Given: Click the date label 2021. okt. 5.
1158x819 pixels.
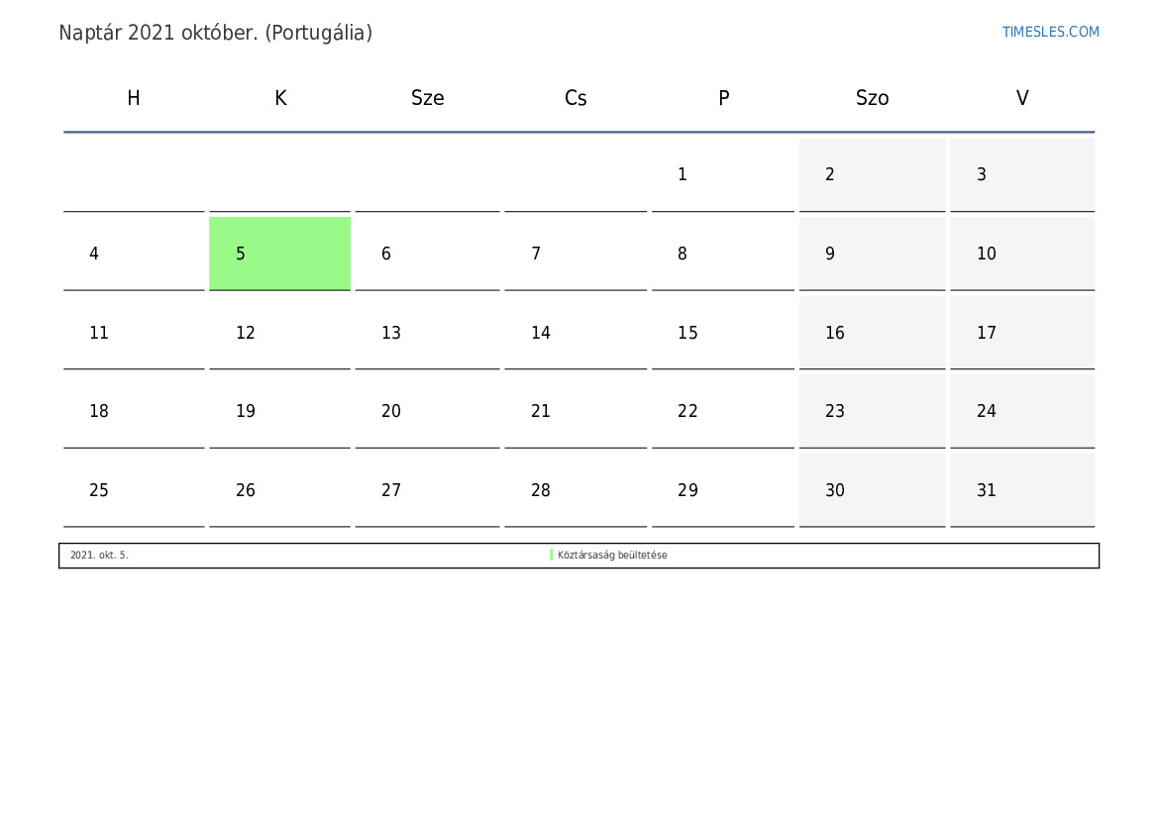Looking at the screenshot, I should click(x=99, y=556).
